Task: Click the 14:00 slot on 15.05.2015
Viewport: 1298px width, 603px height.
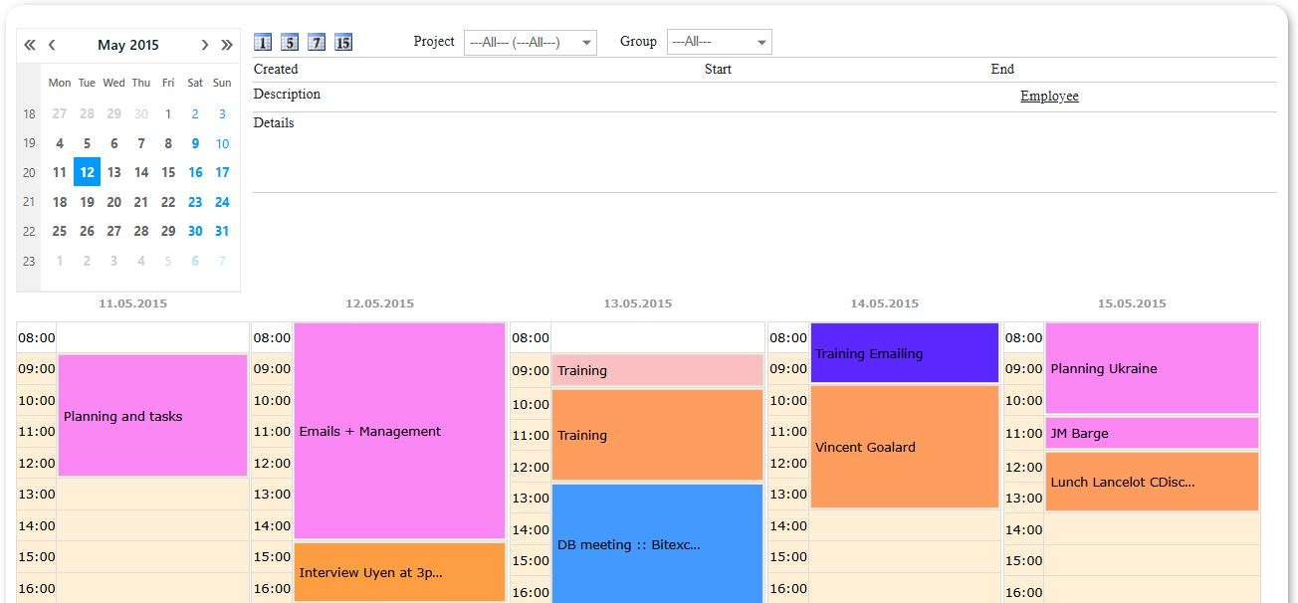Action: point(1152,529)
